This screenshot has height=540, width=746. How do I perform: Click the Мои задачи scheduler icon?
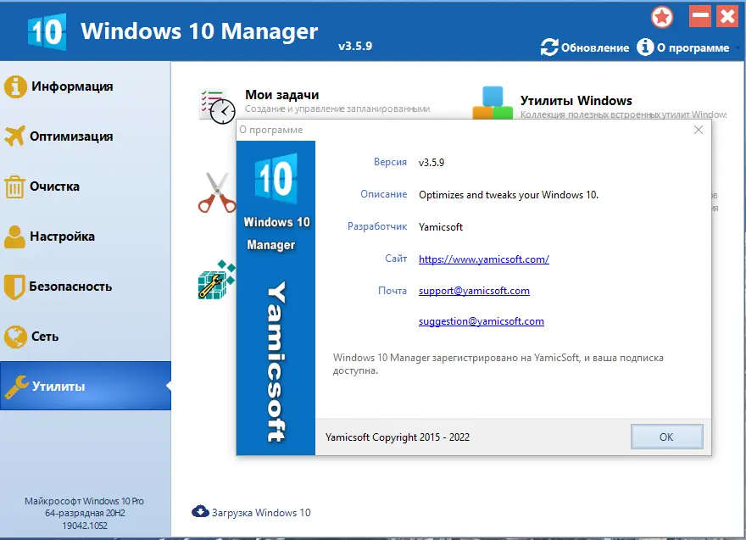coord(214,100)
